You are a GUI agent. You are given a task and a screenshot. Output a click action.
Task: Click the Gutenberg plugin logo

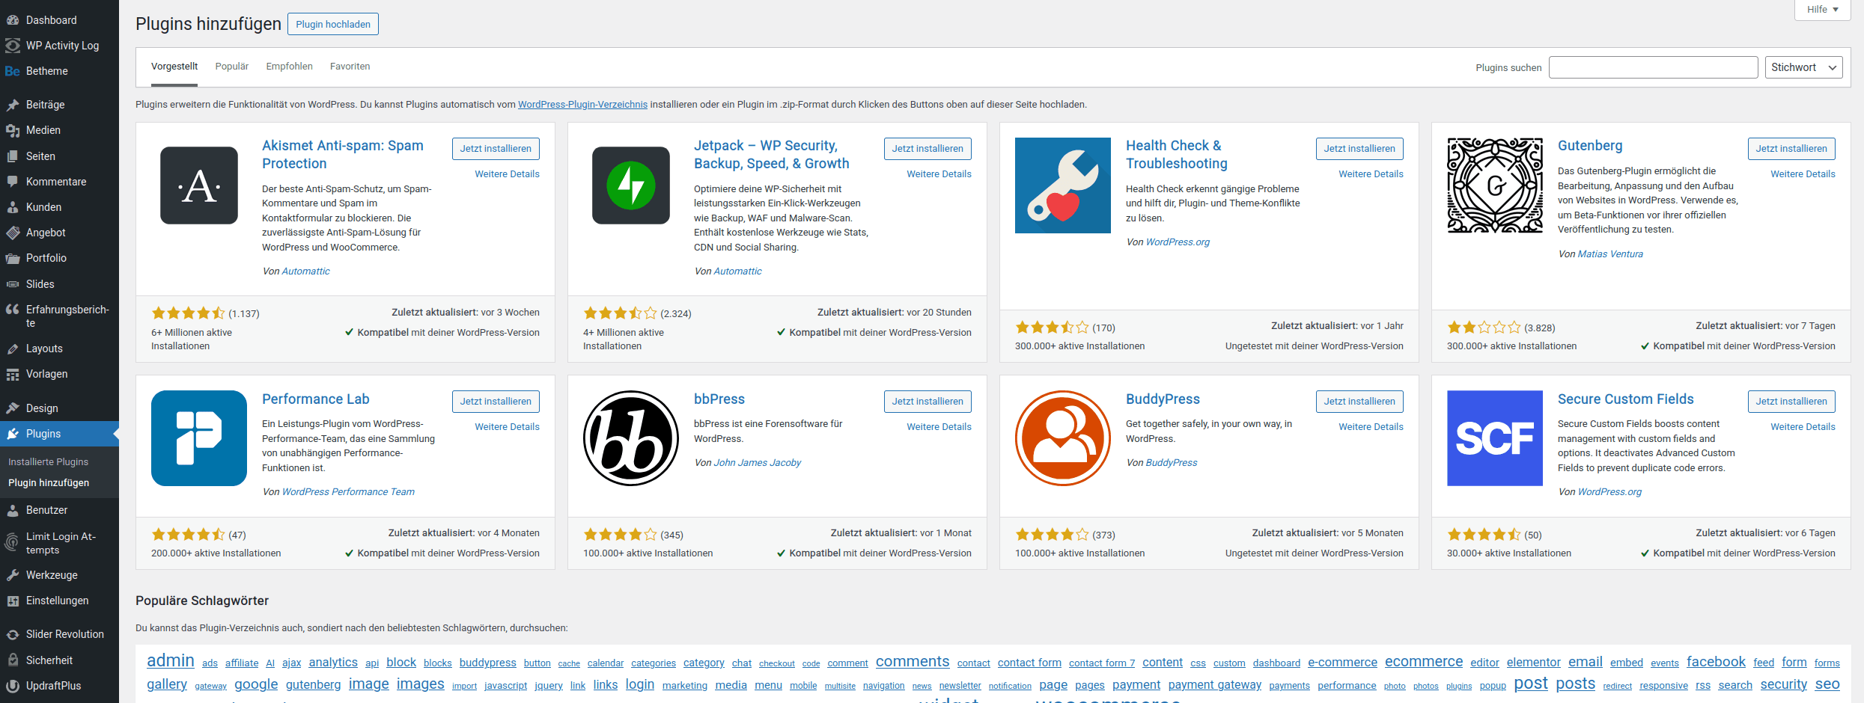click(1494, 185)
